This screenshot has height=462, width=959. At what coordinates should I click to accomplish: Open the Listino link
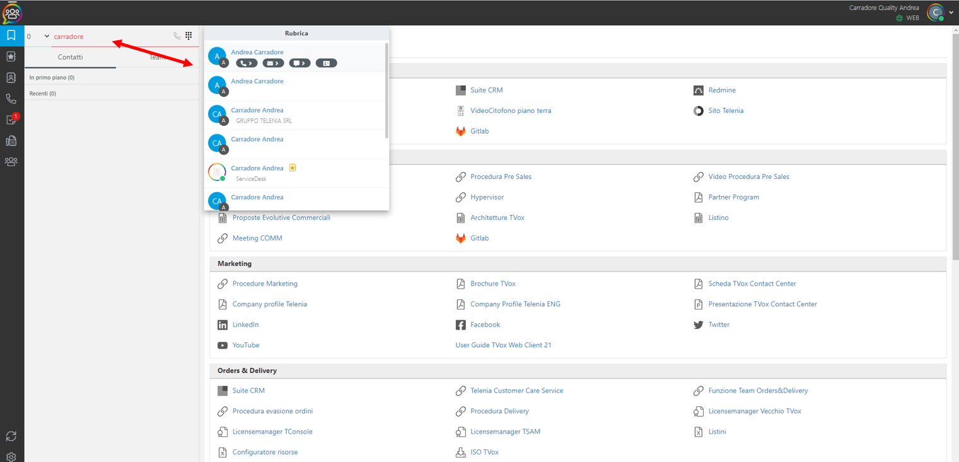(x=718, y=217)
